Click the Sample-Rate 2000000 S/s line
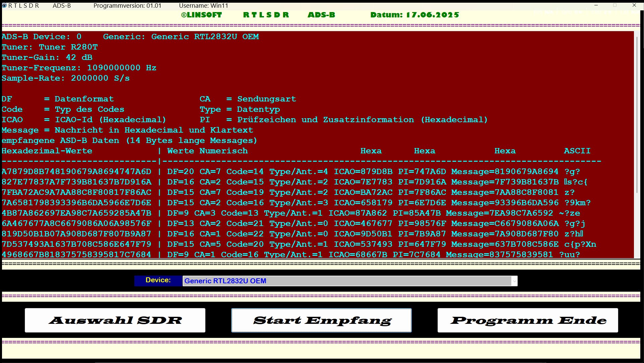This screenshot has height=363, width=644. point(66,78)
